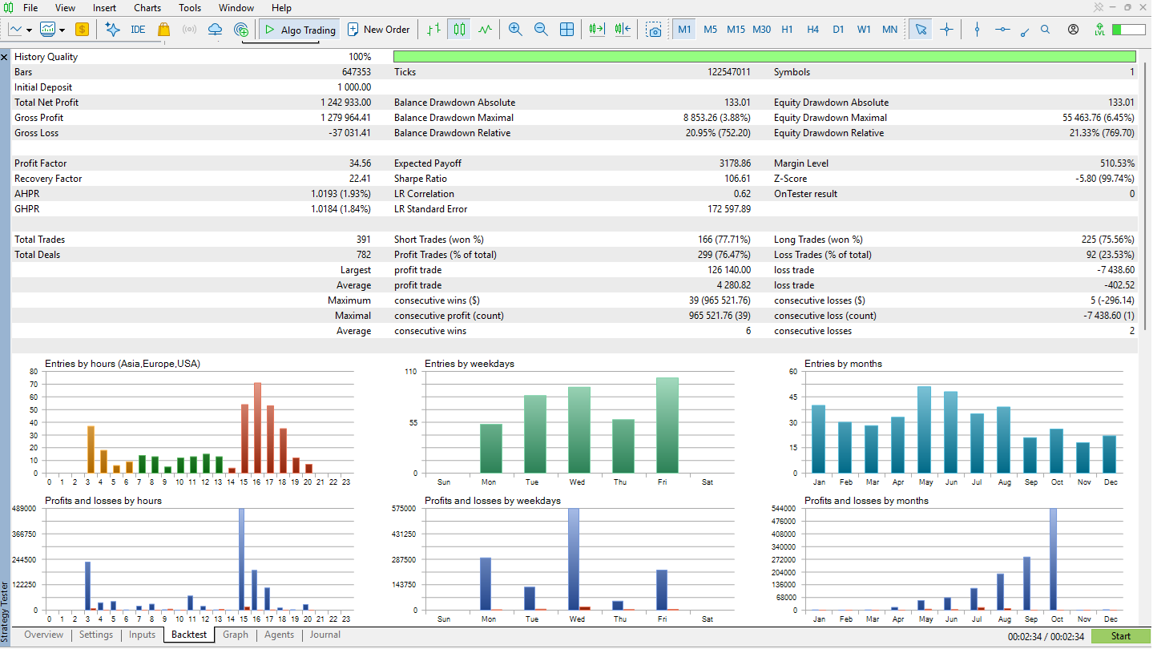Click the green Start button
The width and height of the screenshot is (1153, 649).
point(1121,636)
